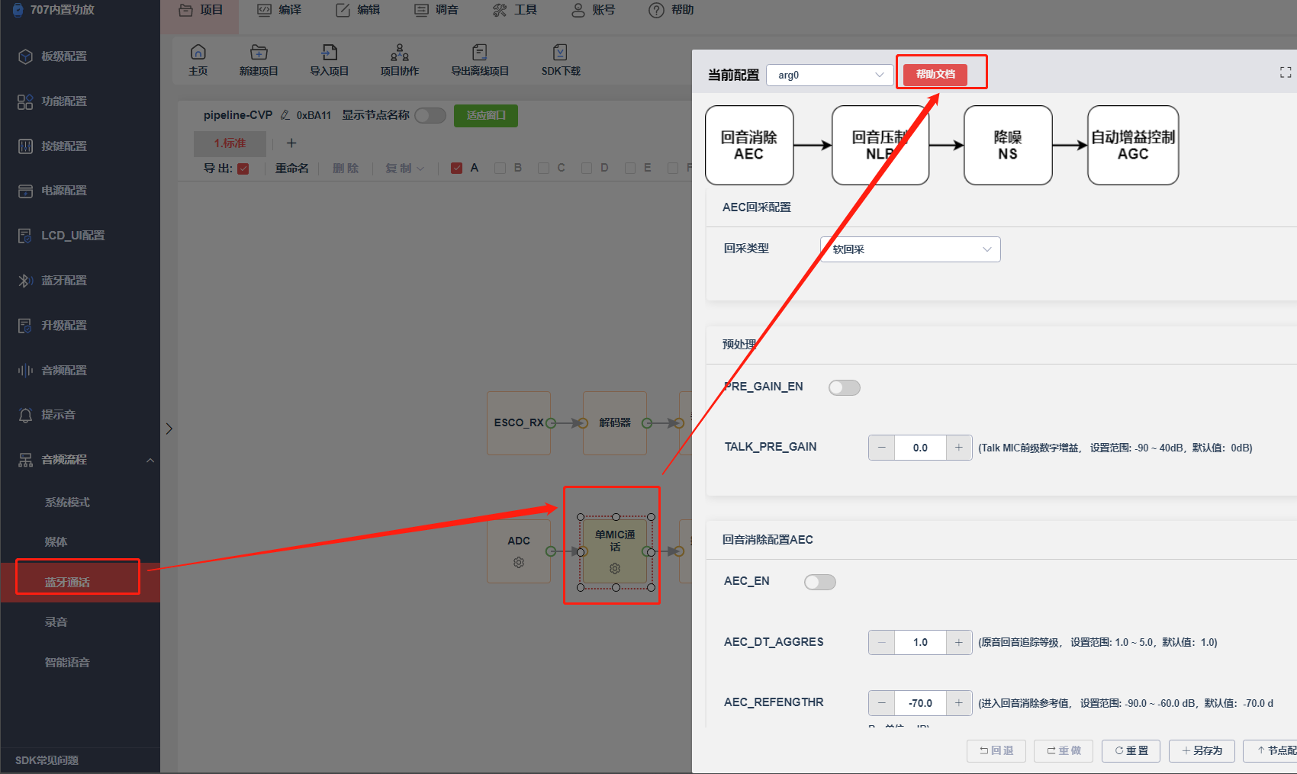Open the 当前配置 arg0 dropdown
Screen dimensions: 1297x774
(x=829, y=75)
